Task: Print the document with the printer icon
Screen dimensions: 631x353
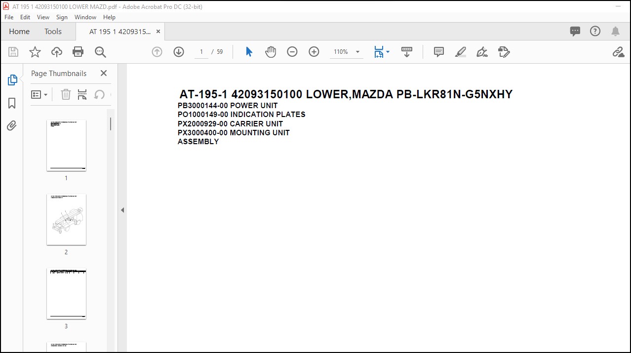Action: coord(78,52)
